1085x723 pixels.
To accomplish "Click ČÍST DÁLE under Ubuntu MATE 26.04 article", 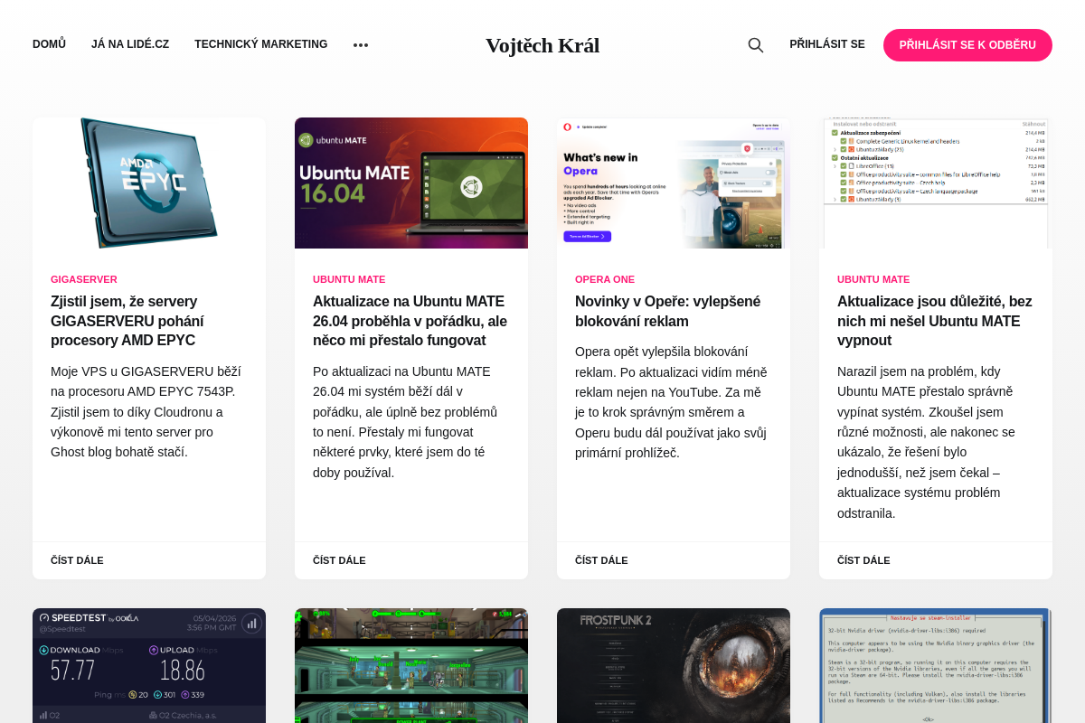I will click(339, 560).
